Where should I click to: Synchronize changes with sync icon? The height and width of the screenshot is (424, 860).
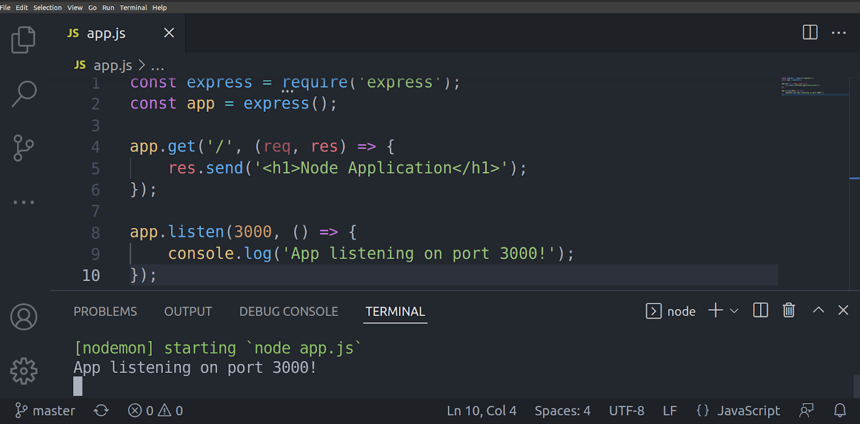pos(101,411)
